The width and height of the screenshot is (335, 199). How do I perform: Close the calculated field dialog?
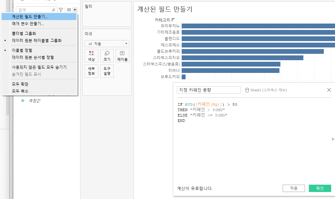(x=329, y=90)
